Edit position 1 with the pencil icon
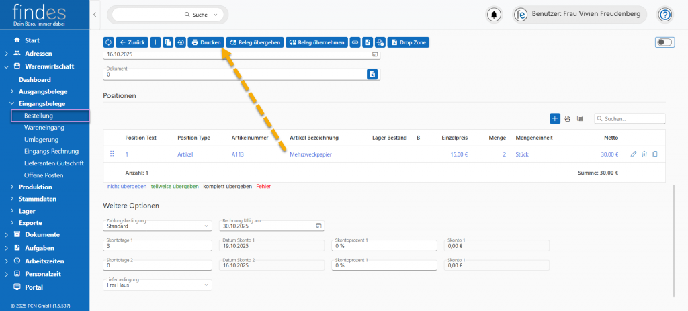Screen dimensions: 688x311 [633, 154]
